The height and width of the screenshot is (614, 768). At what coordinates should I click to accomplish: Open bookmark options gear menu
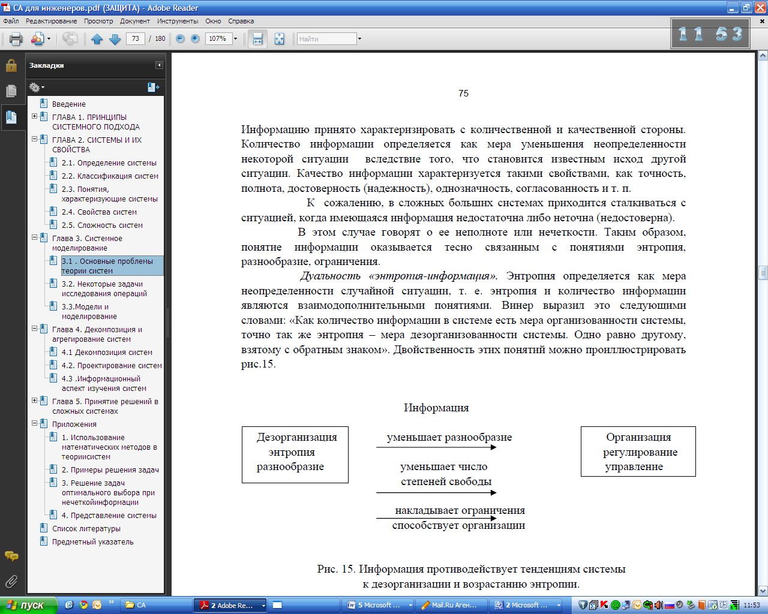tap(36, 88)
